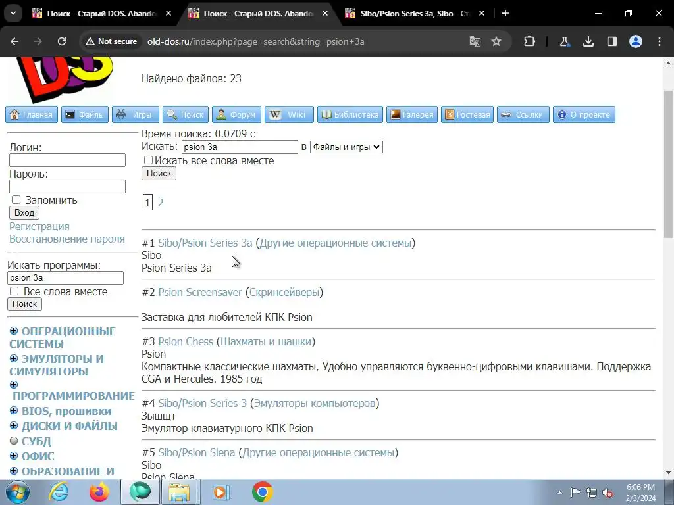Screen dimensions: 674x505
Task: Expand the ЭМУЛЯТОРЫ И СИМУЛЯТОРЫ category
Action: click(14, 358)
